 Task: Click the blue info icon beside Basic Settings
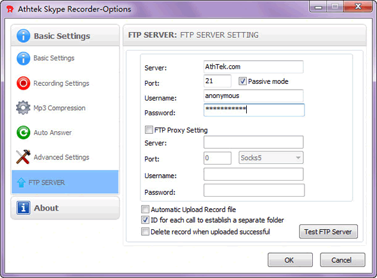click(x=23, y=58)
